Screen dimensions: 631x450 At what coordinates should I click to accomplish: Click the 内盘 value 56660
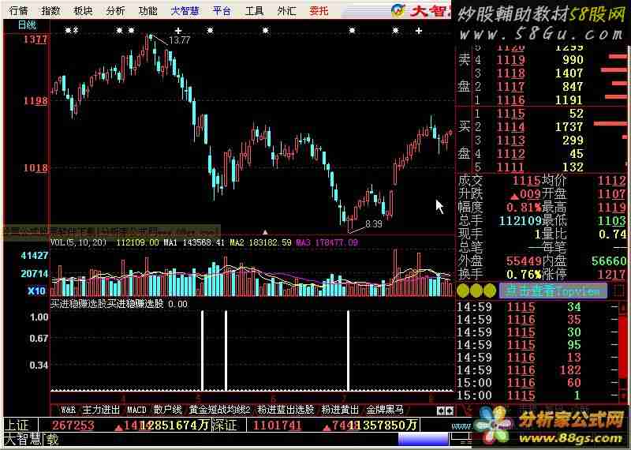click(609, 261)
